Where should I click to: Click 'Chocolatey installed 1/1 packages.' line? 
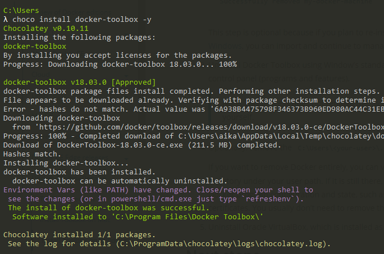pyautogui.click(x=79, y=235)
